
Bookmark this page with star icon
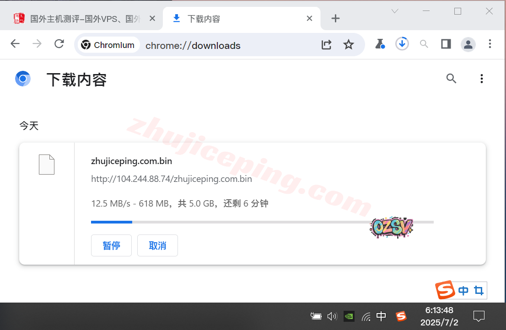pos(349,44)
